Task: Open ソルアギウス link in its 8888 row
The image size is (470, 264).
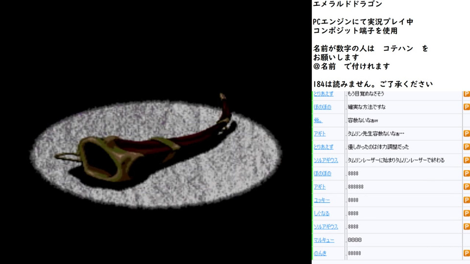Action: click(326, 226)
